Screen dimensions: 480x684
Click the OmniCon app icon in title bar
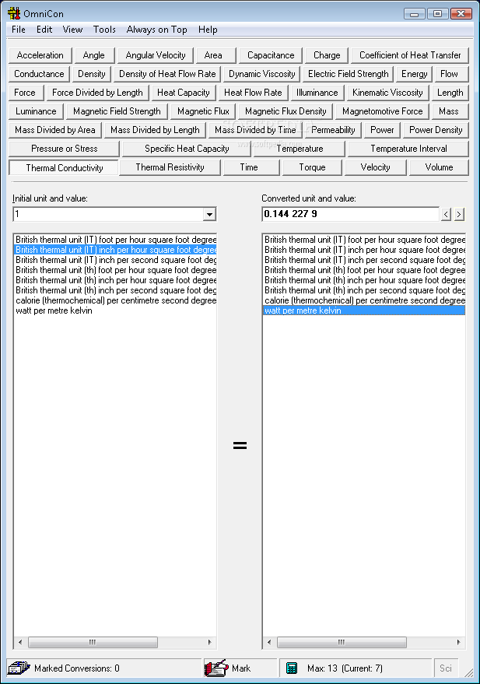click(14, 13)
